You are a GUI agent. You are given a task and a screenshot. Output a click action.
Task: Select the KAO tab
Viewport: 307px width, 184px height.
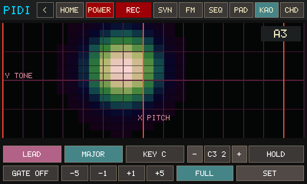pos(266,10)
